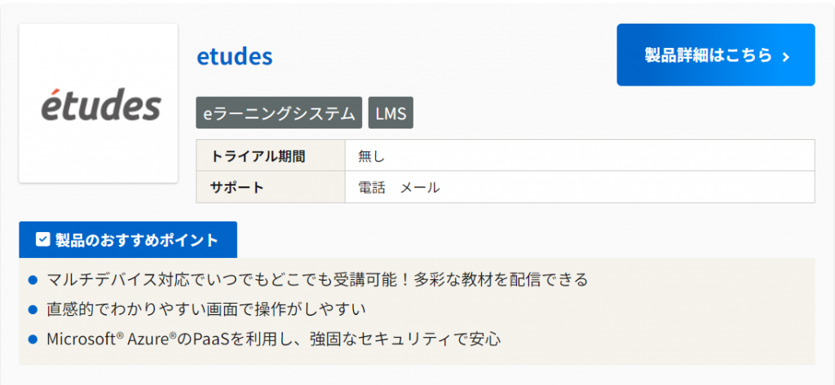Click the 電話 support option
Screen dimensions: 835x385
[371, 187]
